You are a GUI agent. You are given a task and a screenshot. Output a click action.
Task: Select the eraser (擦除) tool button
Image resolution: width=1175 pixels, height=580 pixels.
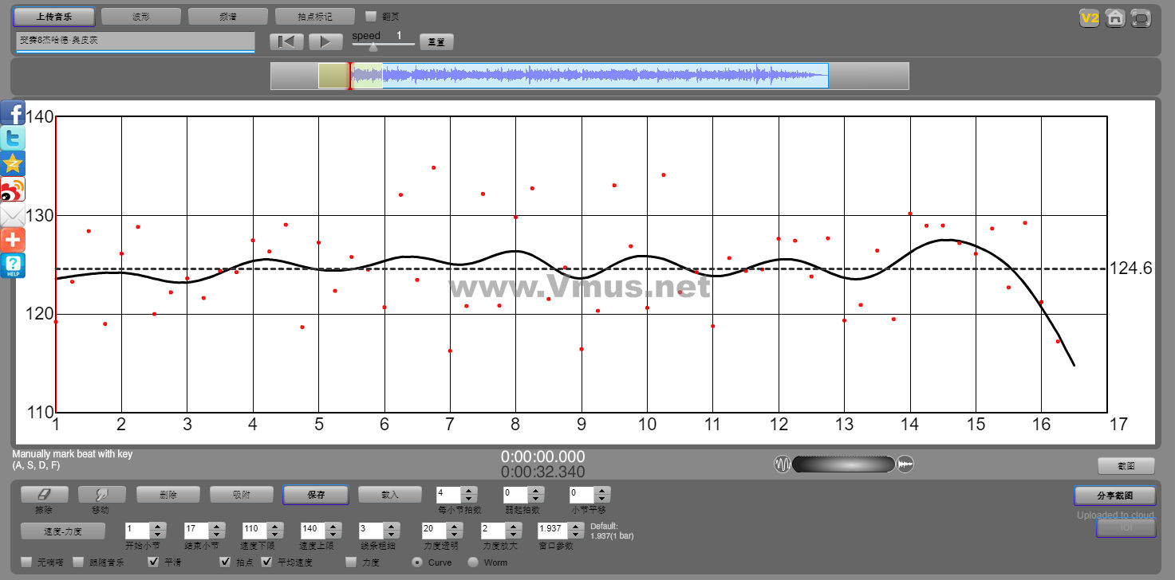pos(45,495)
